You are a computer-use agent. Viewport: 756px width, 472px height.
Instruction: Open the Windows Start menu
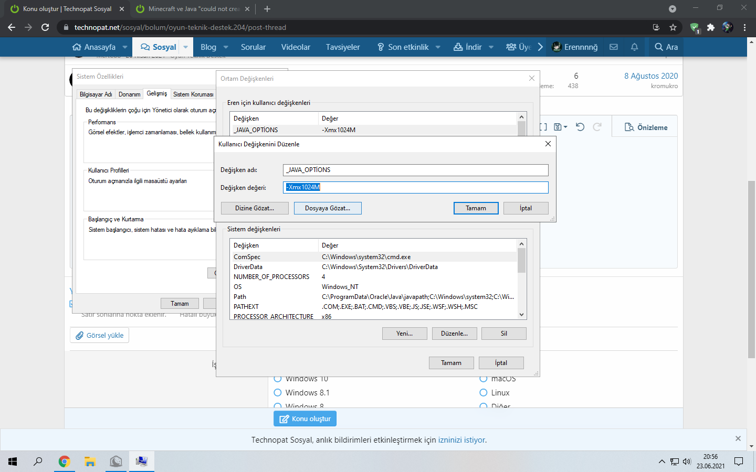tap(13, 462)
